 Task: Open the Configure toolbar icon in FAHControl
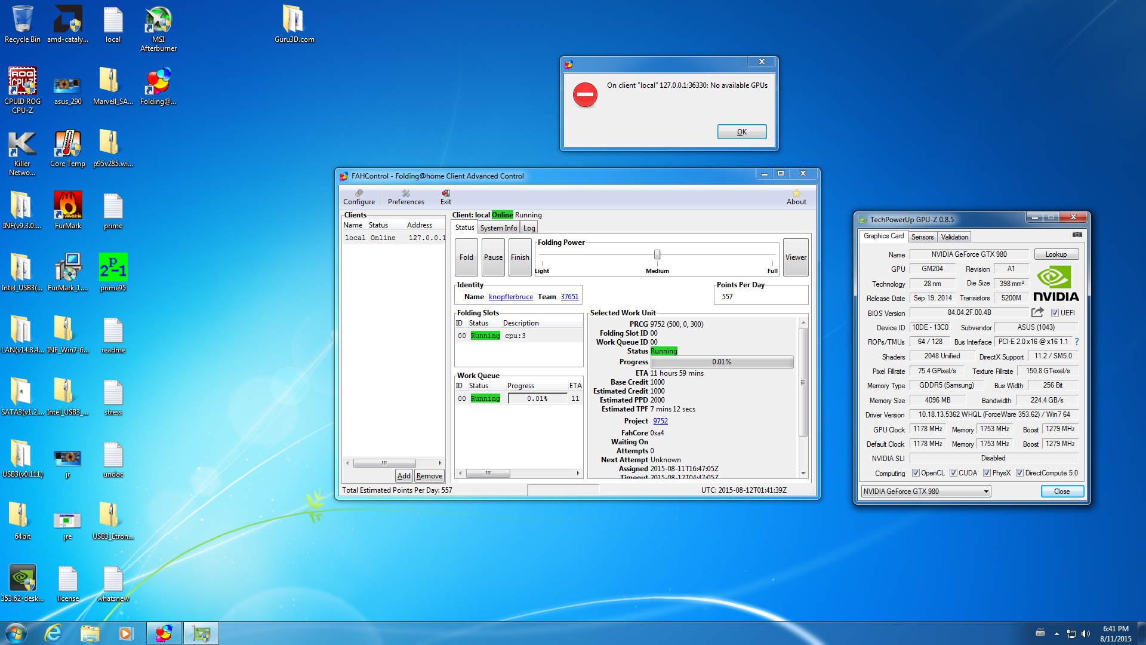tap(359, 197)
